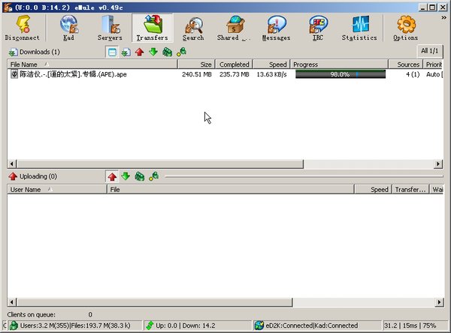
Task: Open the Messages page
Action: 276,28
